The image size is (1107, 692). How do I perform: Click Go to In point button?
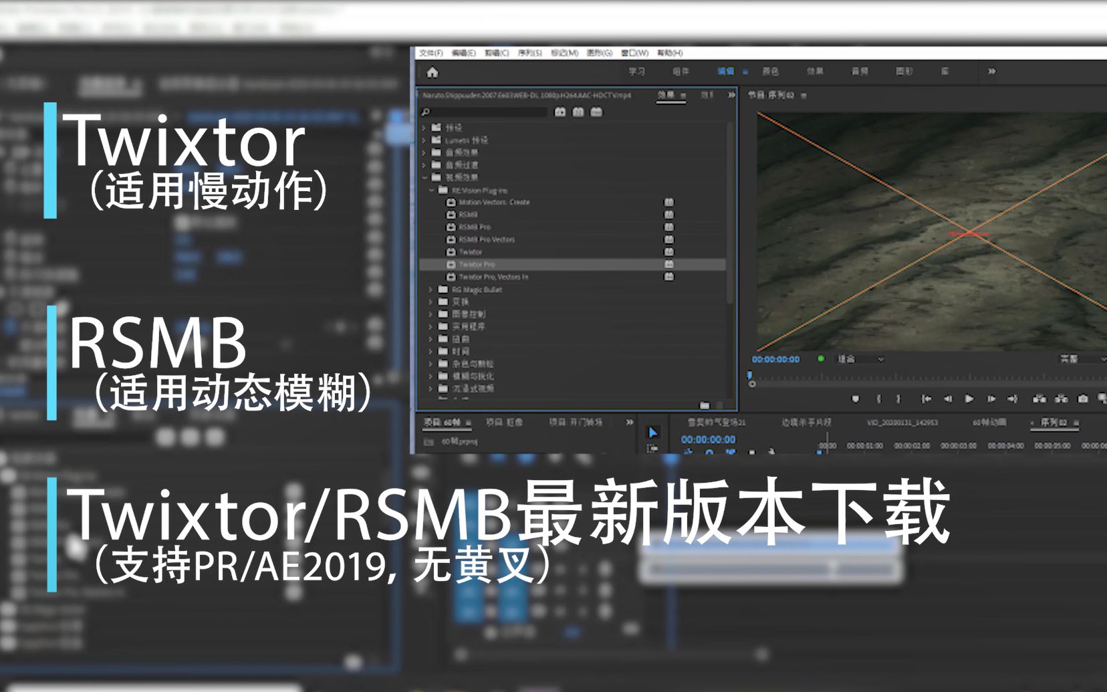click(x=927, y=399)
